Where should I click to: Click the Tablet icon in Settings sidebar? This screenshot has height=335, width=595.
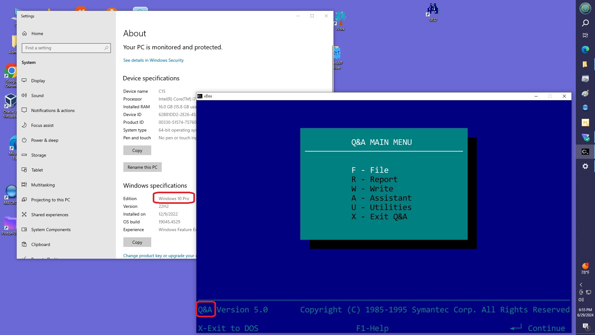click(x=24, y=170)
